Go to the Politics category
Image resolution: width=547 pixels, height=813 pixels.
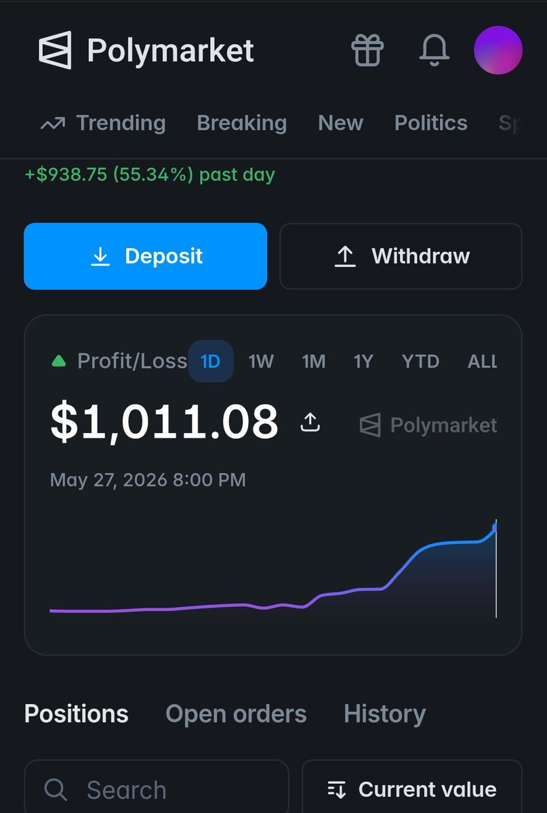[431, 123]
